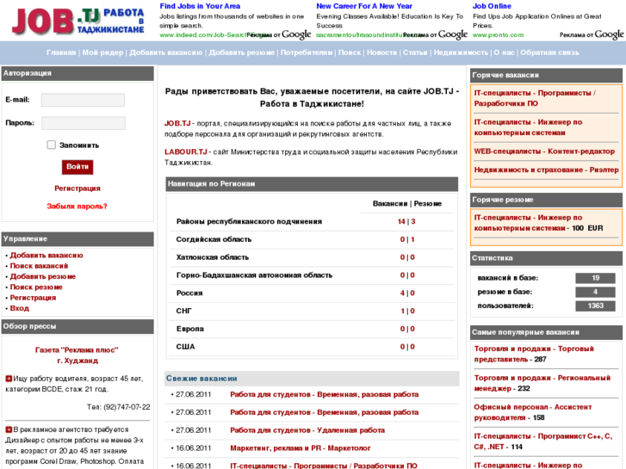The height and width of the screenshot is (469, 626).
Task: Open the Работа для студентов - Удаленная работа vacancy
Action: (x=307, y=430)
